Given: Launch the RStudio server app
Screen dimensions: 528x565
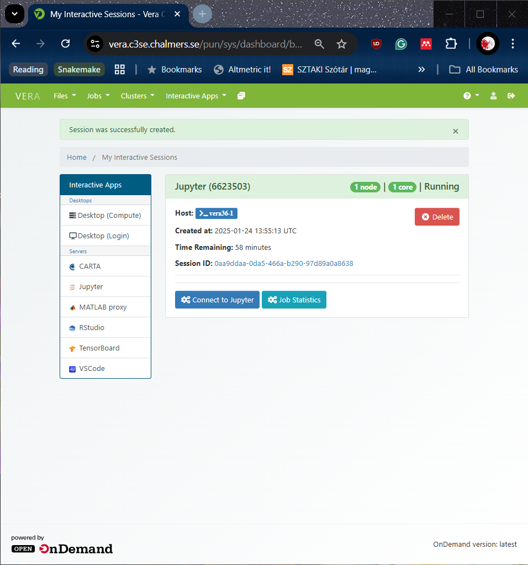Looking at the screenshot, I should [x=91, y=327].
